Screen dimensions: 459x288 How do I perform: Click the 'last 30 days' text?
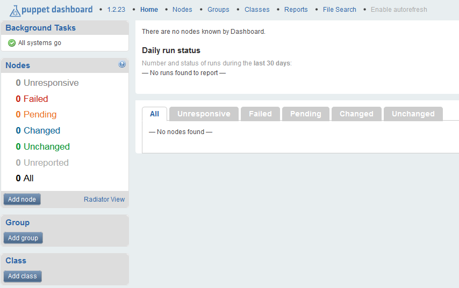click(272, 63)
